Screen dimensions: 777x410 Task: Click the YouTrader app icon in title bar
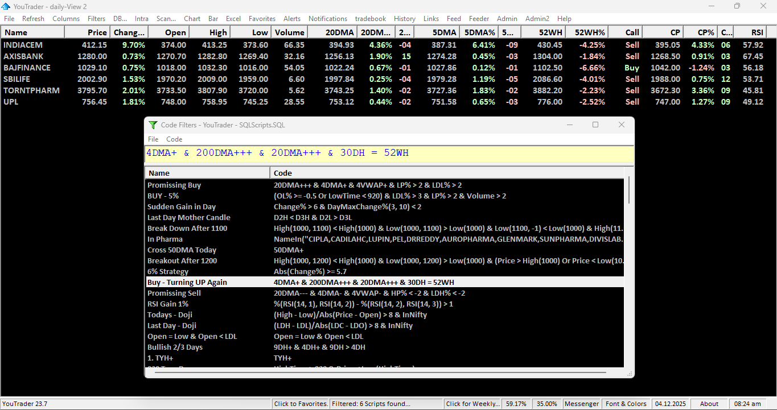(6, 6)
